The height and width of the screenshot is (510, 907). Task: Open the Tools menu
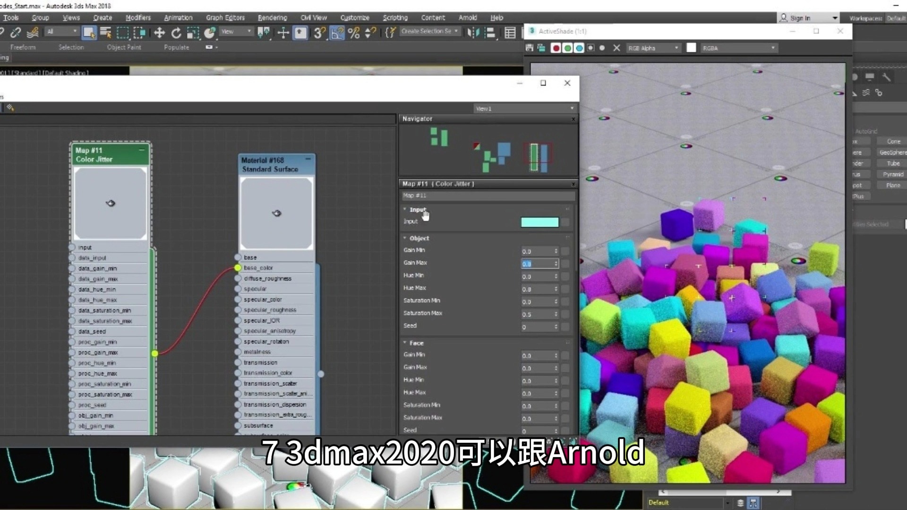(x=11, y=17)
